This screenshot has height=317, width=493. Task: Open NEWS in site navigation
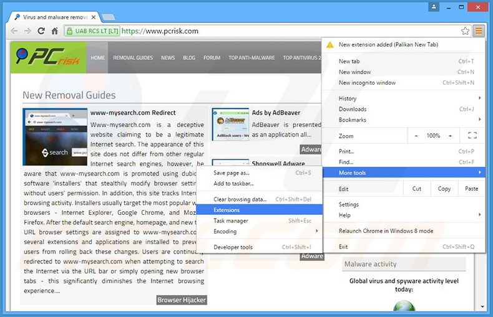(x=168, y=58)
